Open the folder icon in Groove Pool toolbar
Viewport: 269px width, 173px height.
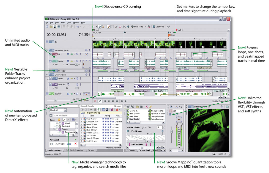137,107
